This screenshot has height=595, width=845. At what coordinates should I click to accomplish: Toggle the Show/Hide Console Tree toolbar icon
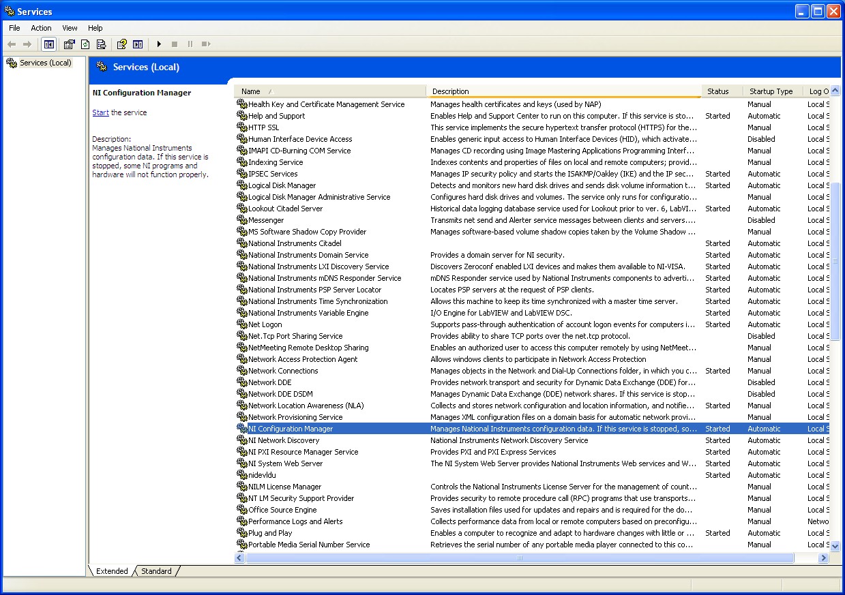49,44
